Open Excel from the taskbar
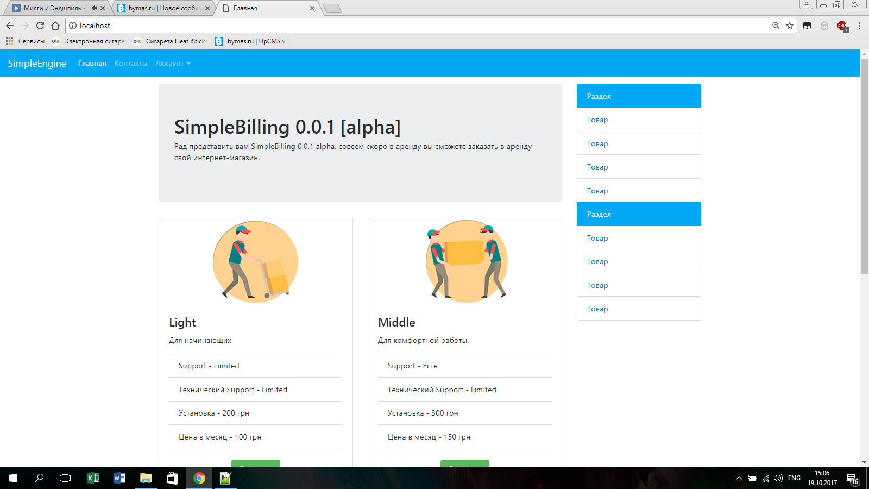Screen dimensions: 869x489 (x=93, y=478)
